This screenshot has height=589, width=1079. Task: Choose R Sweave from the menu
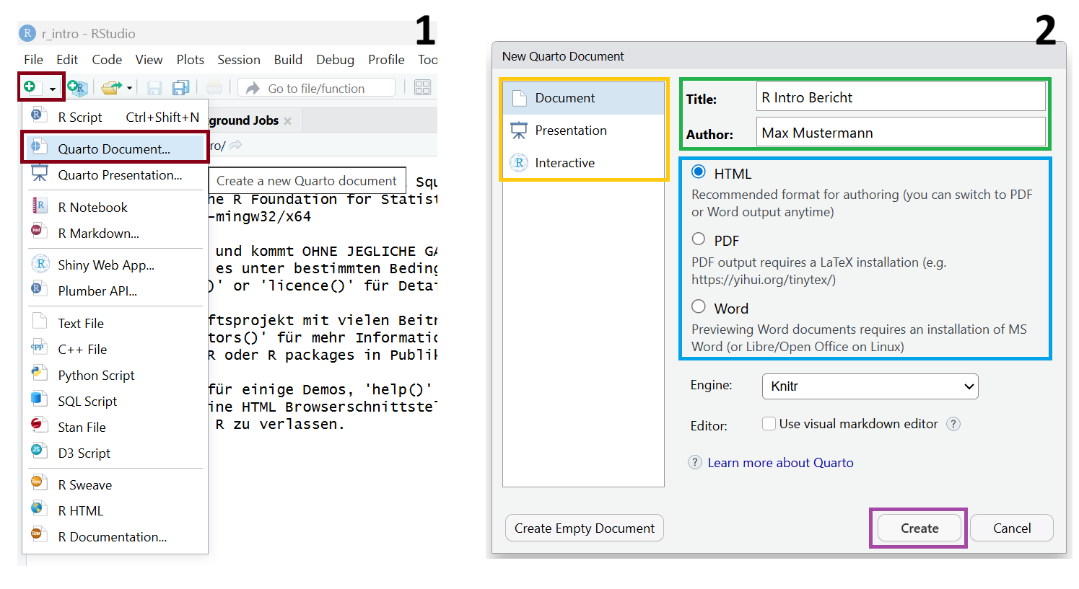115,484
